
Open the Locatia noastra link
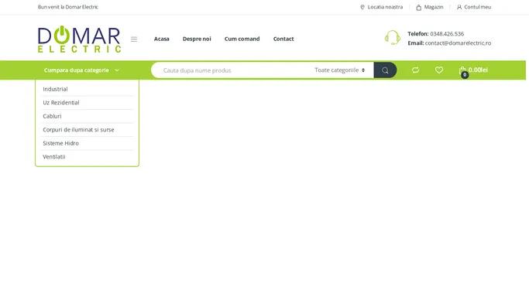[x=385, y=7]
